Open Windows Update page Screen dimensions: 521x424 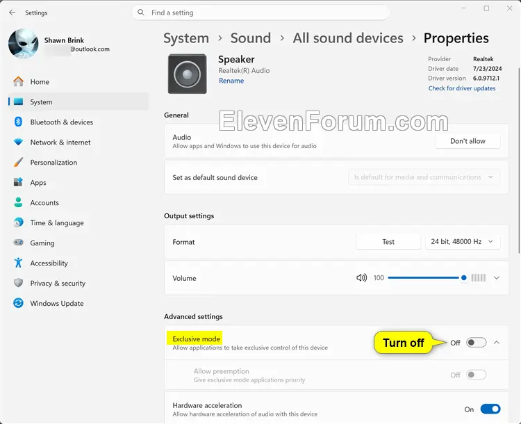[x=78, y=303]
